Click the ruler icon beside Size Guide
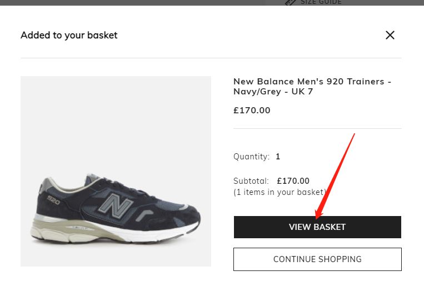 (x=291, y=2)
